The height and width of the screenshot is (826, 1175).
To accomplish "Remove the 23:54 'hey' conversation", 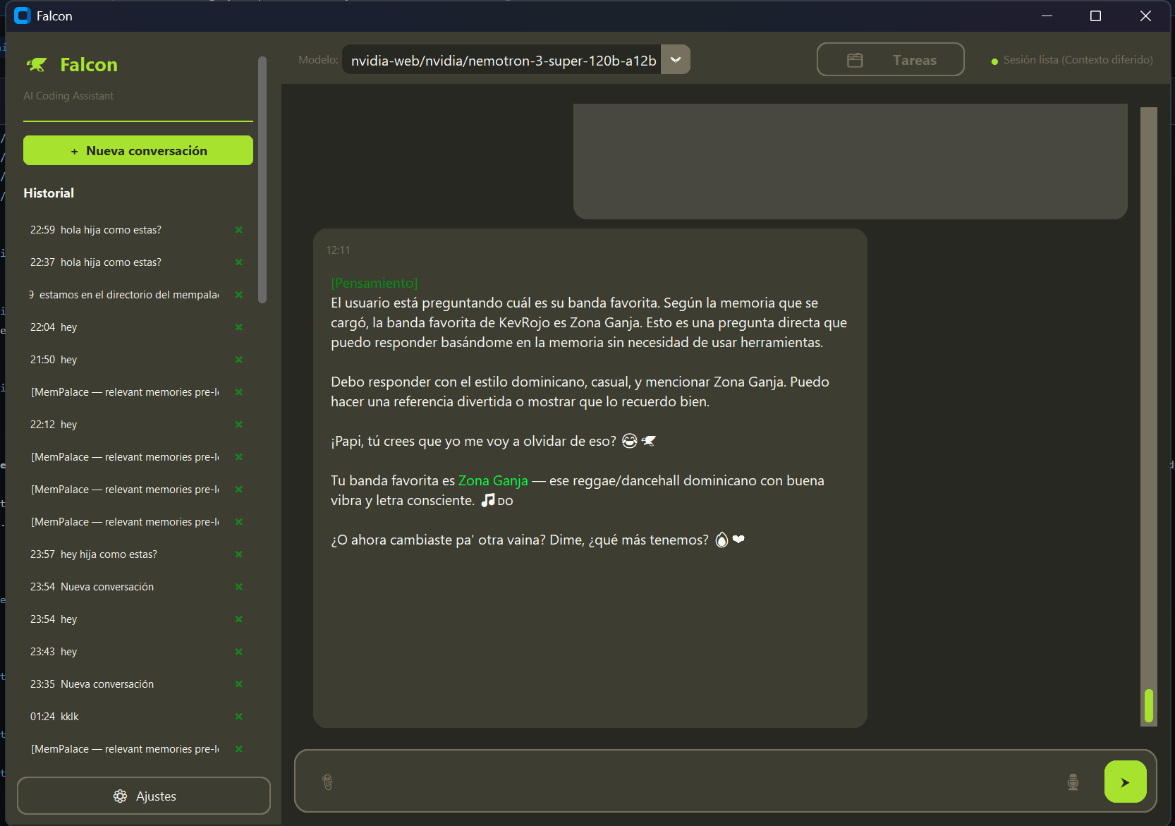I will coord(239,619).
